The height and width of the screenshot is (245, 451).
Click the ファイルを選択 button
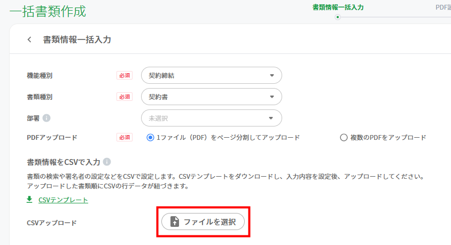pos(203,222)
